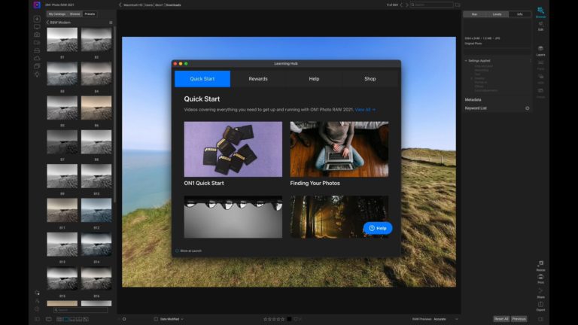578x325 pixels.
Task: Open the Nav tab in the right panel
Action: click(x=474, y=14)
